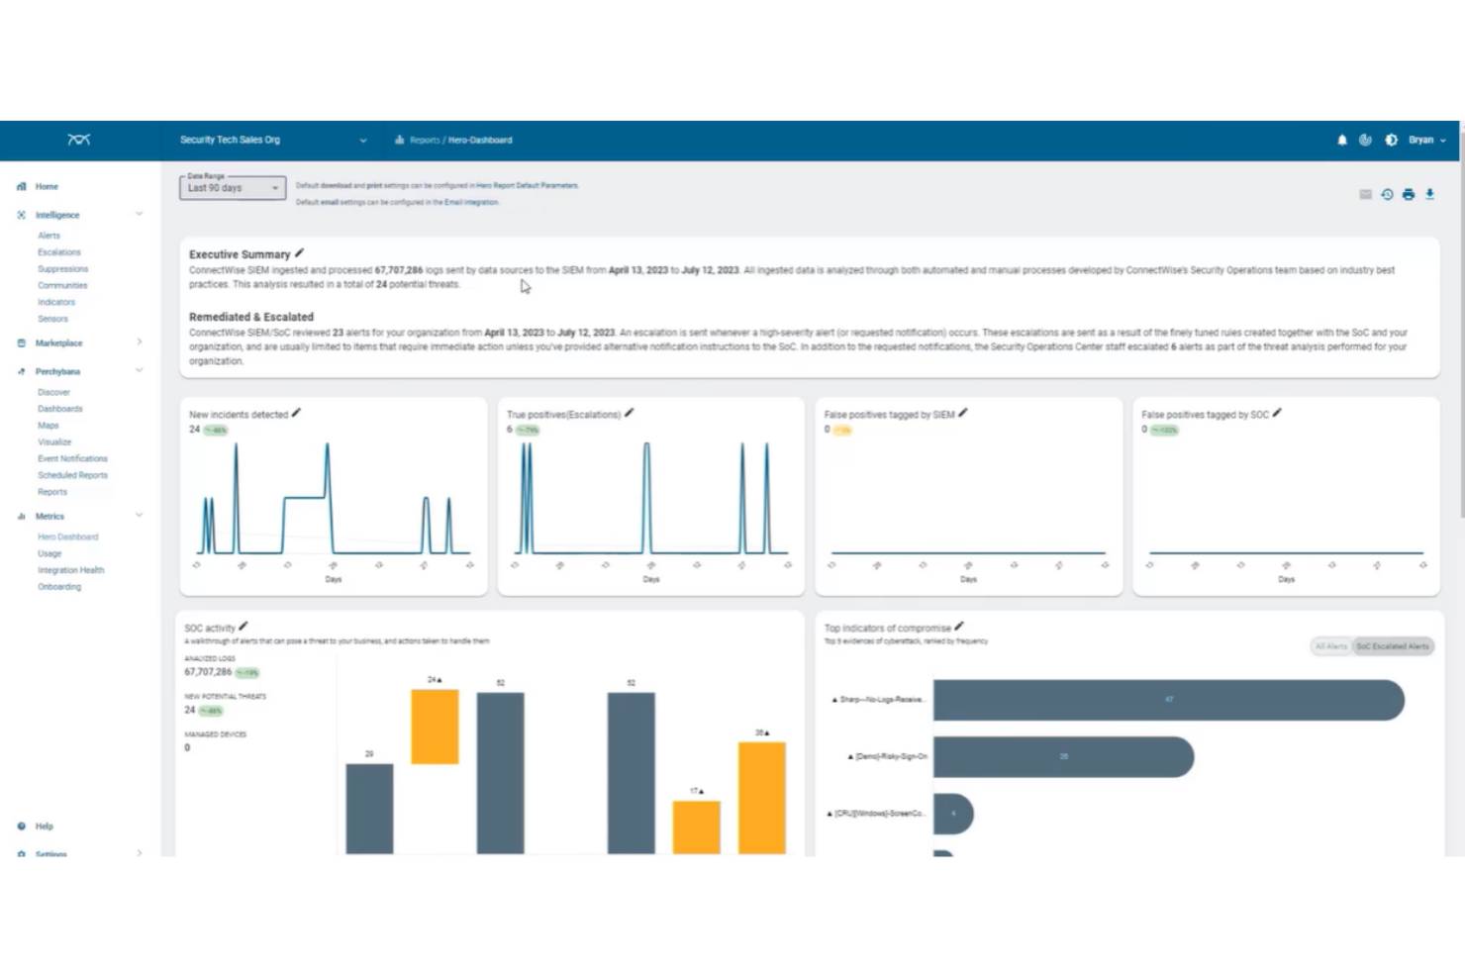Screen dimensions: 1465x977
Task: Open Suppressions in sidebar
Action: 63,269
